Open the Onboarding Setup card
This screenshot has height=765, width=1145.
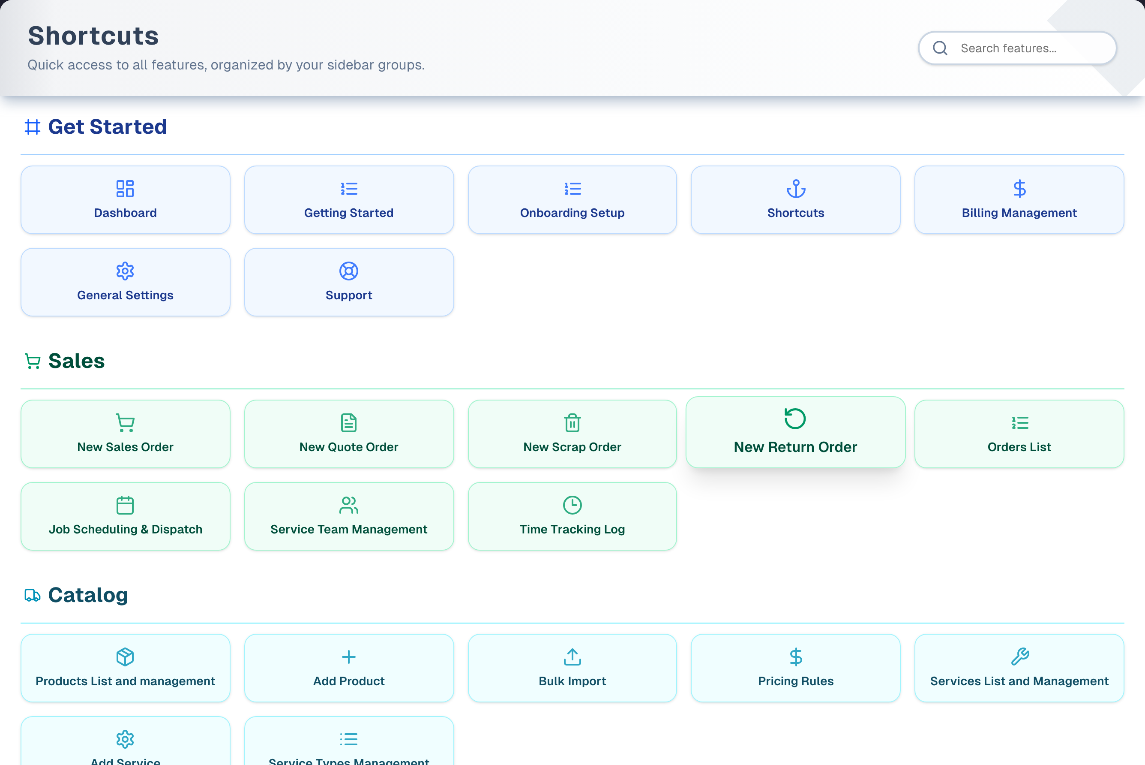click(x=572, y=199)
